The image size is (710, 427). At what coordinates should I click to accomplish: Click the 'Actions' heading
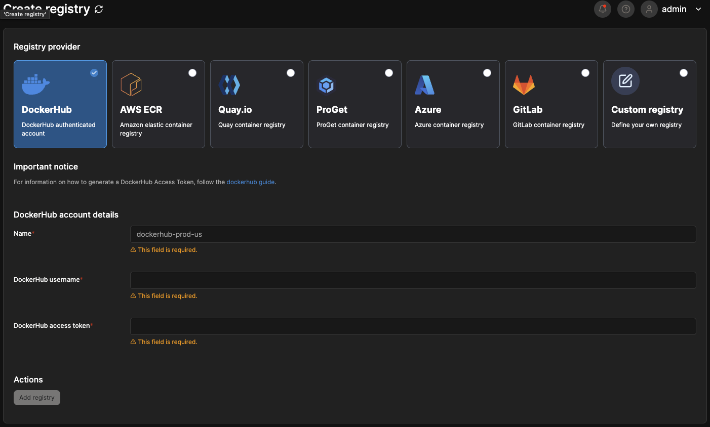coord(28,380)
